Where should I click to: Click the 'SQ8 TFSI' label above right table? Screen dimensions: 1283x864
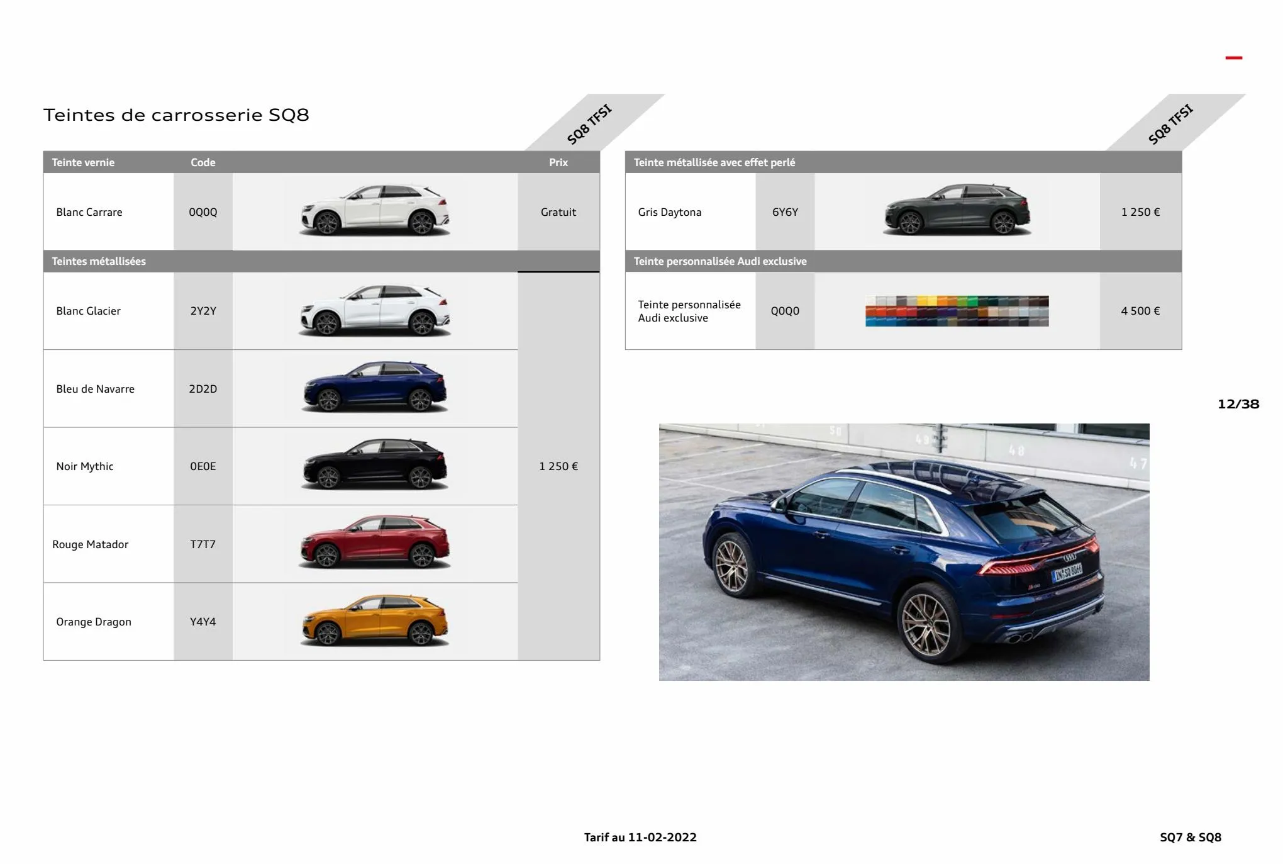click(x=1170, y=125)
